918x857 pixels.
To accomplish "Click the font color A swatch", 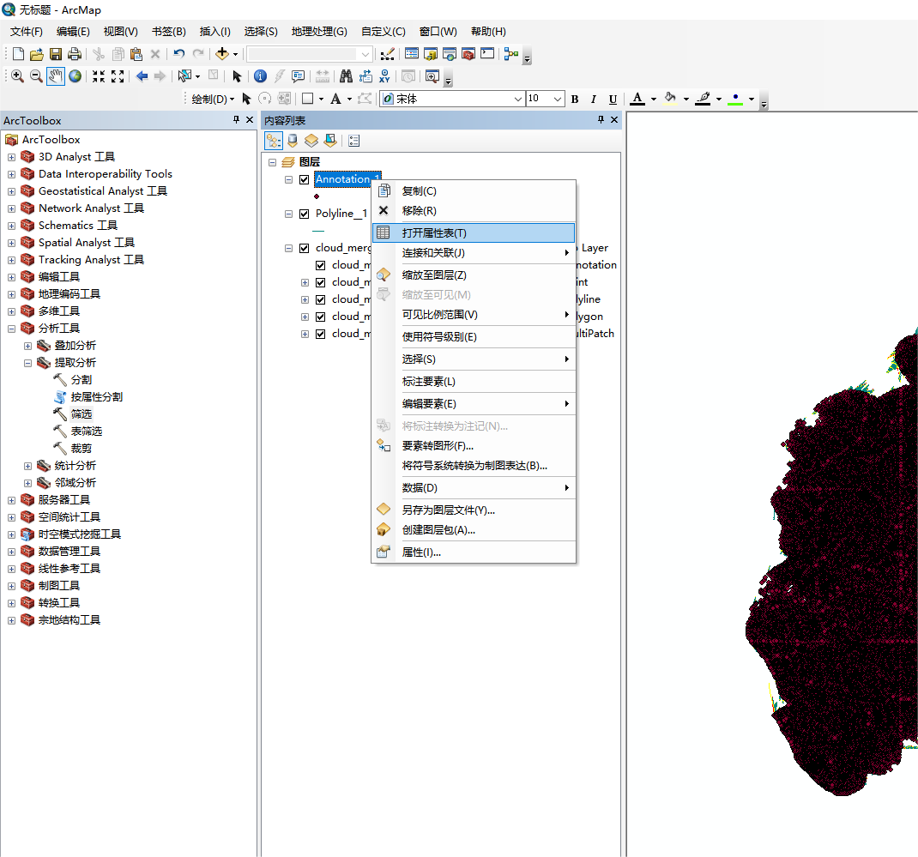I will pyautogui.click(x=637, y=99).
